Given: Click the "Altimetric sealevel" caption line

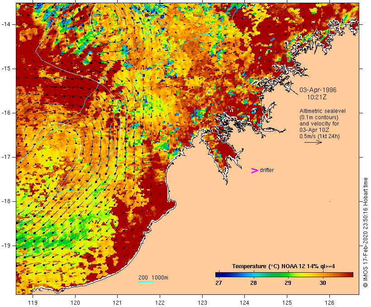Looking at the screenshot, I should 323,111.
